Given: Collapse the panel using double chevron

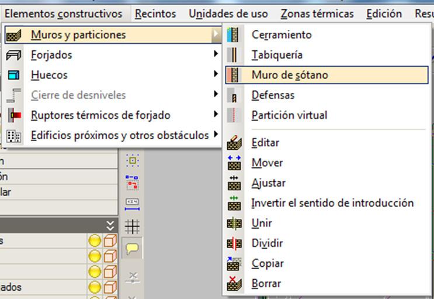Looking at the screenshot, I should coord(111,225).
